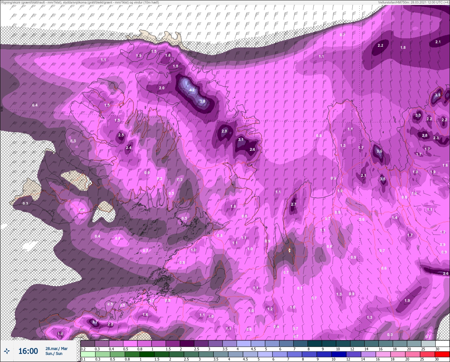Click the 2.4 precipitation value on map
This screenshot has height=362, width=450.
[129, 148]
